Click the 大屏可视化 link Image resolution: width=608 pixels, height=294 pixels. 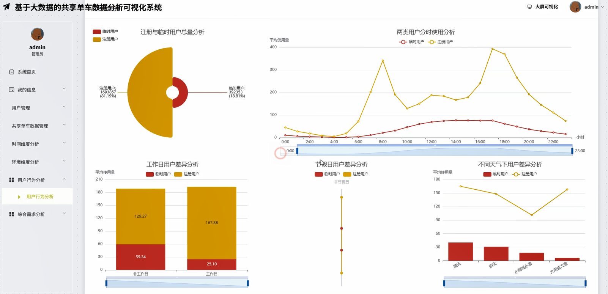(547, 7)
